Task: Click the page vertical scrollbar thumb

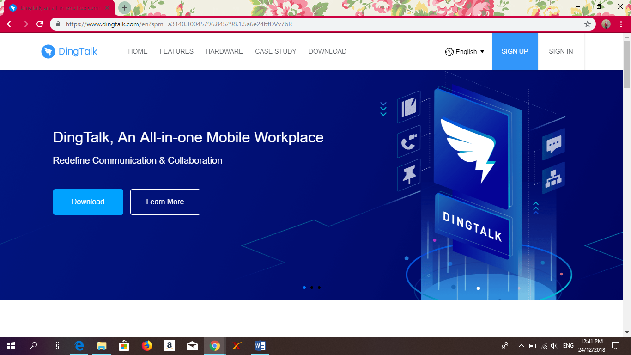Action: coord(627,64)
